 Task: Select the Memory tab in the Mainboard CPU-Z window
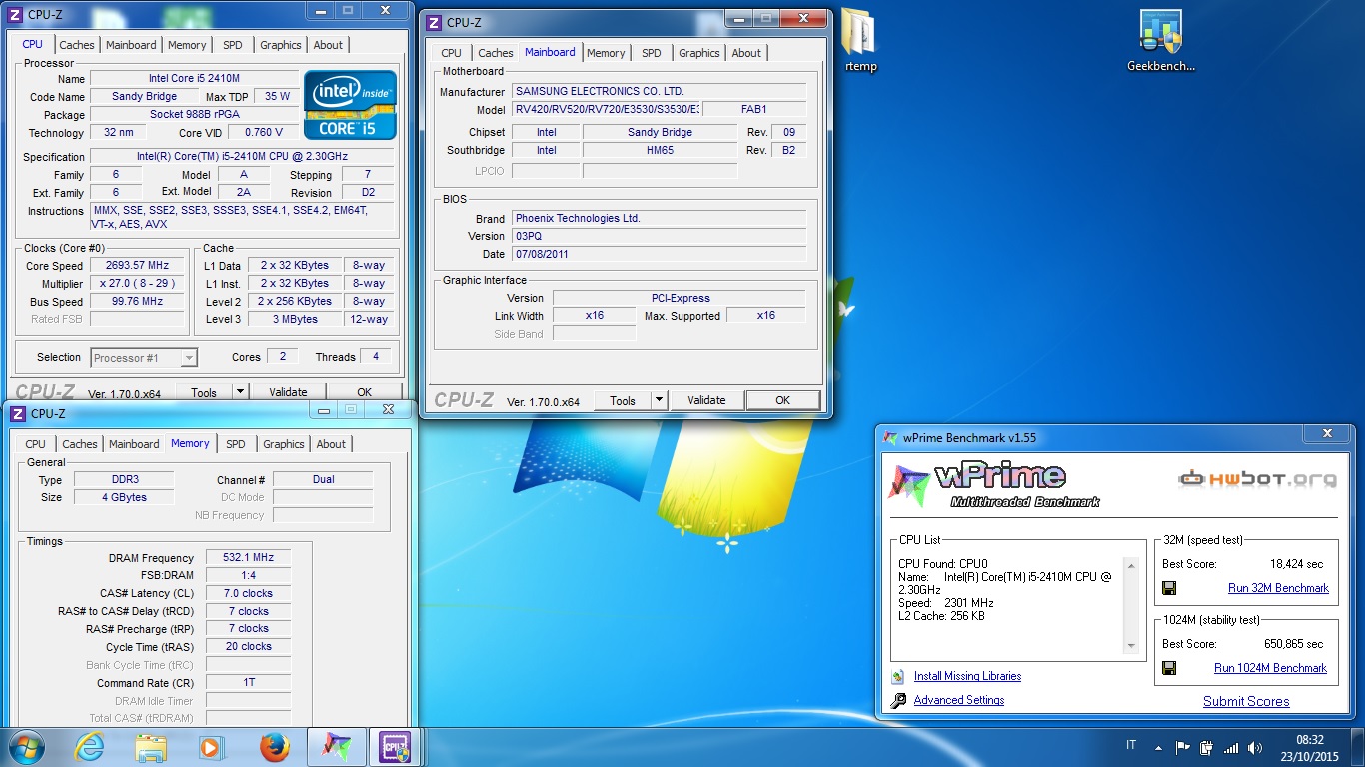pos(606,53)
